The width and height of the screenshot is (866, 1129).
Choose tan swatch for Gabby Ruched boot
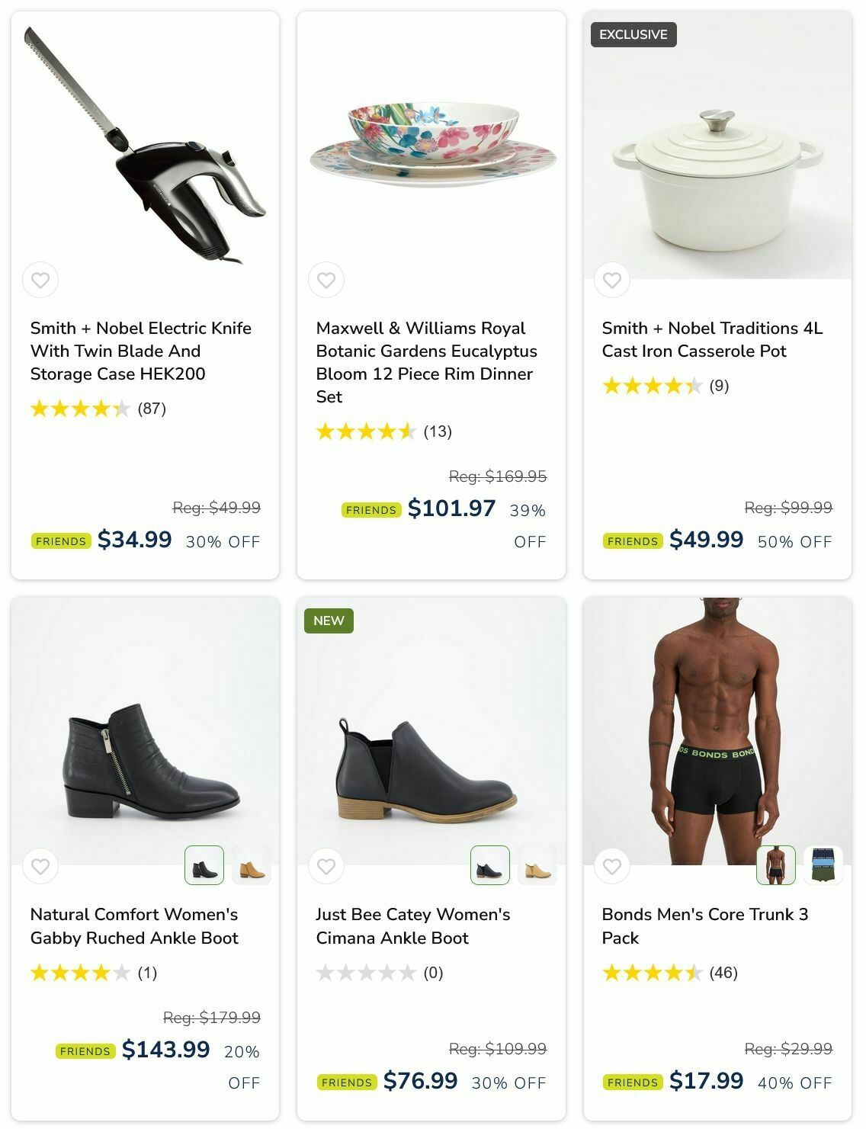(251, 865)
